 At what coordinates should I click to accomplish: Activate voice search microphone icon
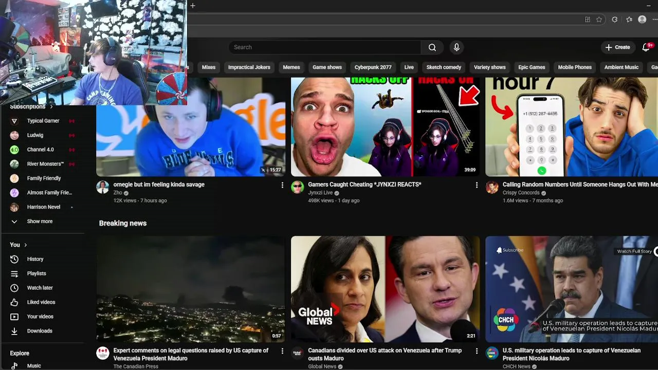pos(456,47)
